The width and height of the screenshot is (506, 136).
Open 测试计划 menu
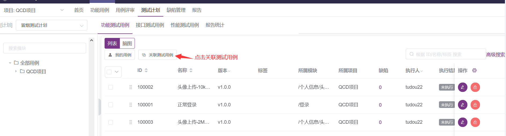click(150, 10)
